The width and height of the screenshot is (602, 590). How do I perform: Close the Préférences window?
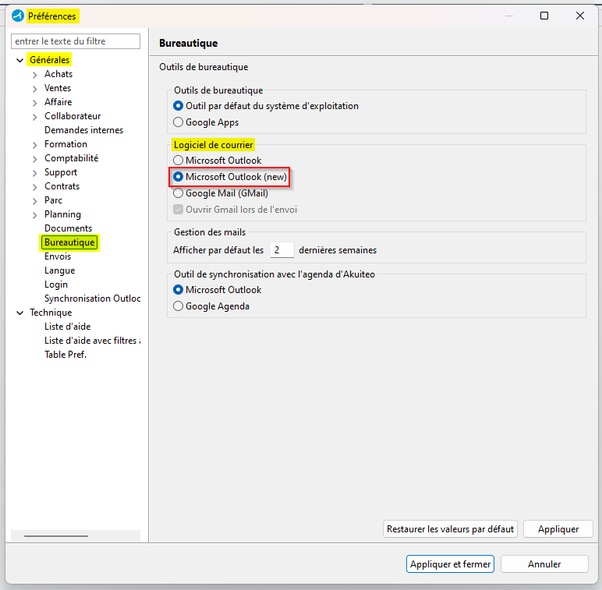tap(580, 16)
